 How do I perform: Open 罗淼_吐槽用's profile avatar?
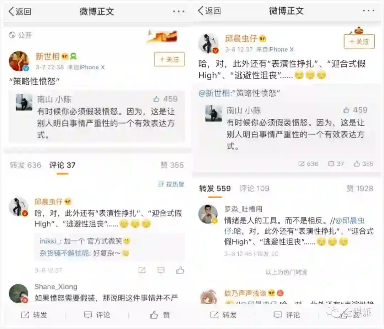pos(208,214)
